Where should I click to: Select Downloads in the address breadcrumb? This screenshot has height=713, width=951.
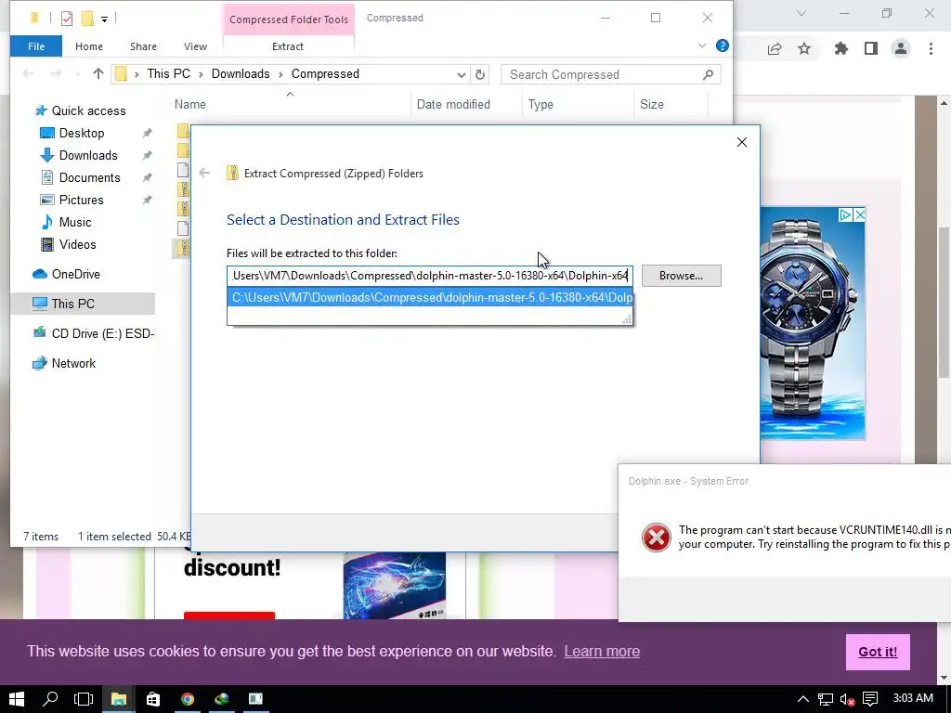point(241,74)
